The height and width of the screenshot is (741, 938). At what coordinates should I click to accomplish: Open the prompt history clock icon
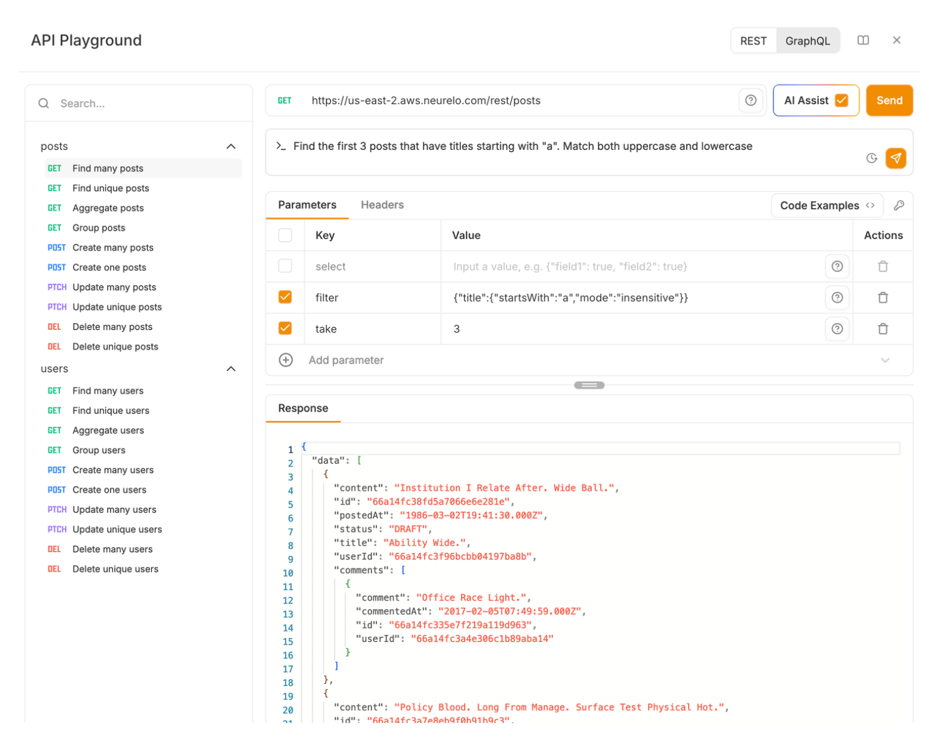(x=871, y=158)
